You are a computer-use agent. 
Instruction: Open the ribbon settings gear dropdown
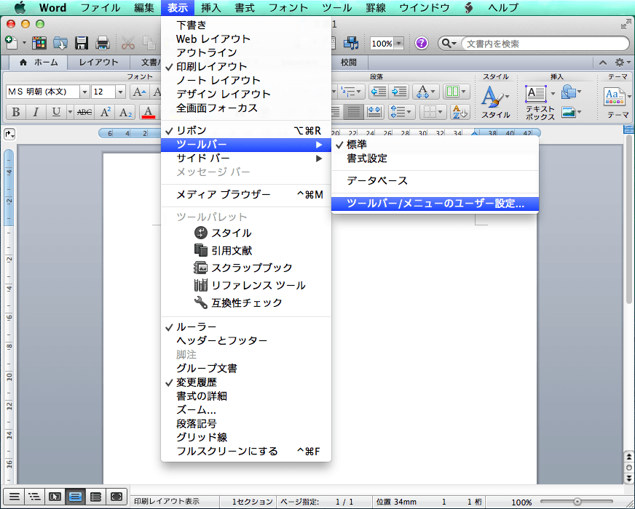(x=623, y=63)
